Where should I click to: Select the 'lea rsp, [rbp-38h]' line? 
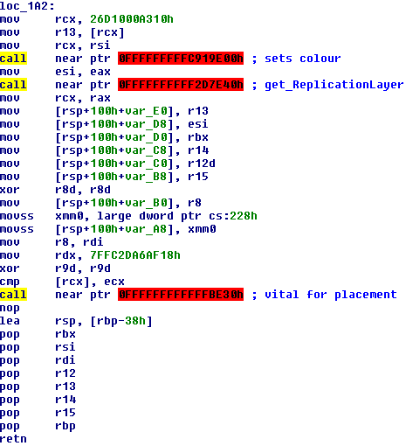[76, 321]
